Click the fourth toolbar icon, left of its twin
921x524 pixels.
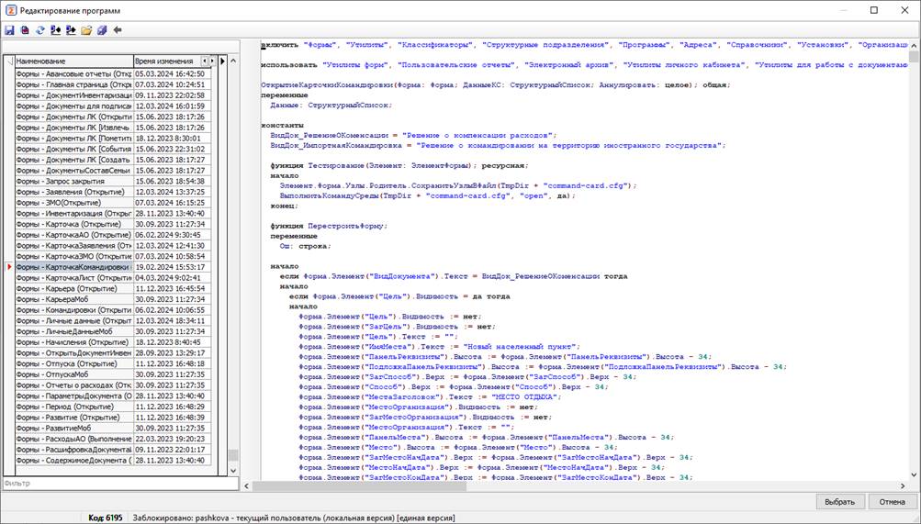(x=56, y=30)
